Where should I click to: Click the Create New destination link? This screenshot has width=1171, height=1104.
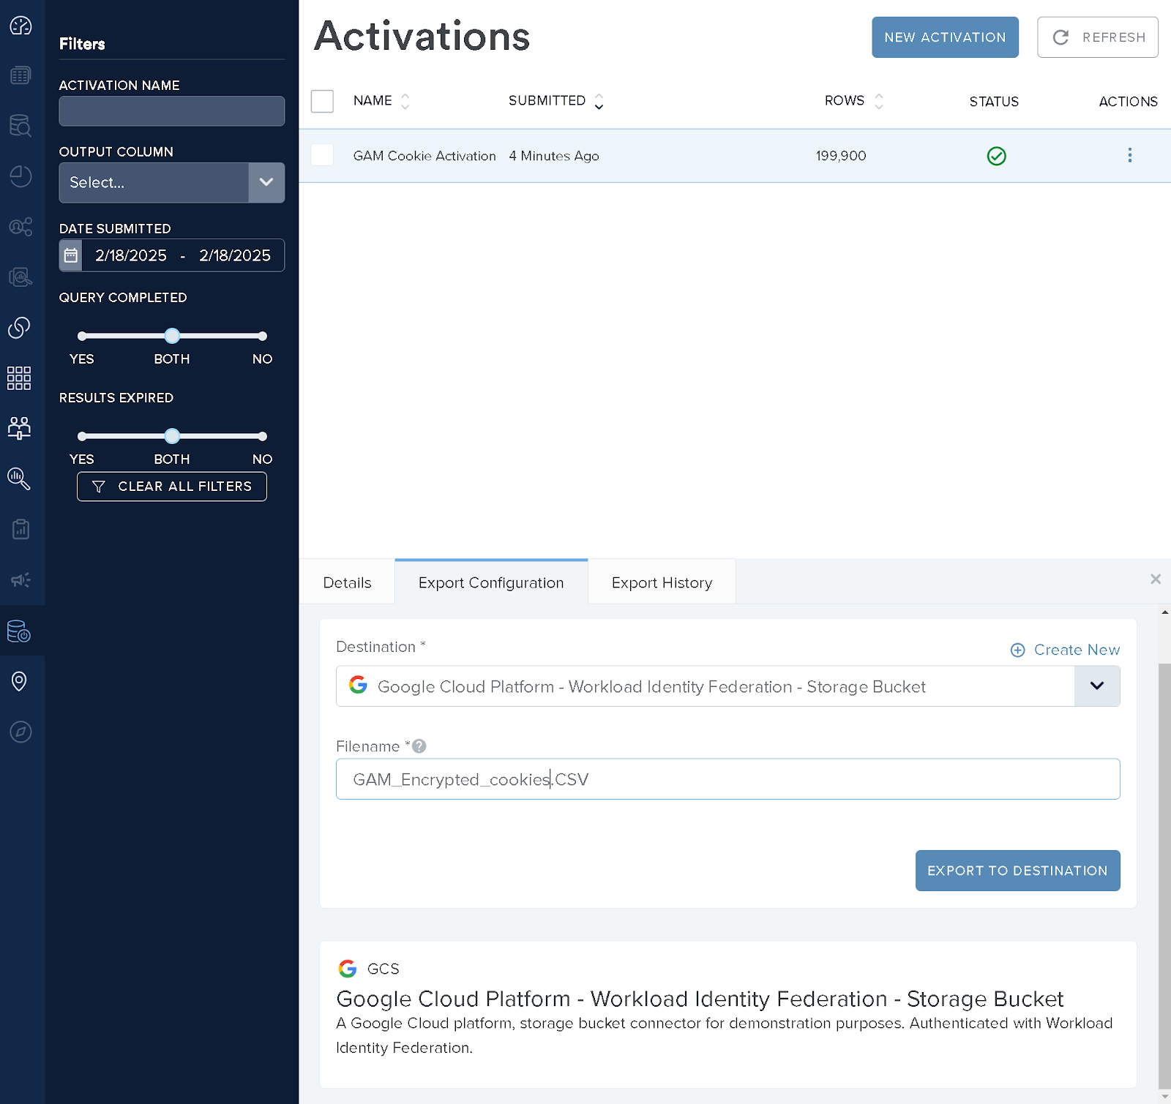(1065, 650)
